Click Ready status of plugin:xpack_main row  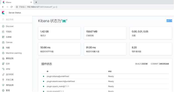tap(111, 86)
